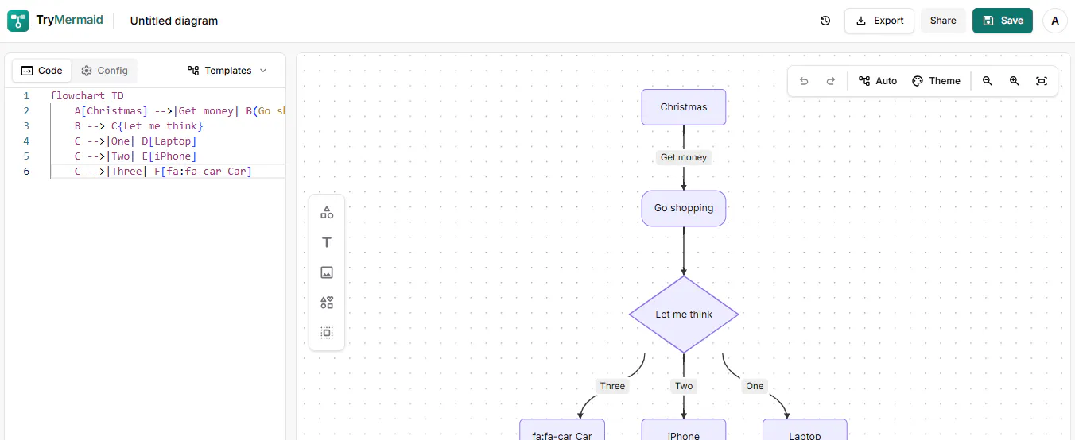Click code line 1 flowchart TD
The image size is (1075, 440).
pos(87,96)
